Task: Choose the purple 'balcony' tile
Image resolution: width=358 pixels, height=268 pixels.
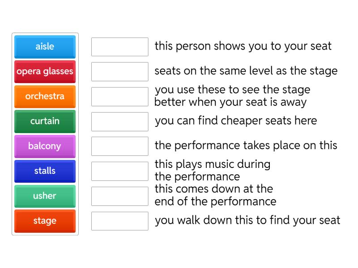Action: click(45, 146)
